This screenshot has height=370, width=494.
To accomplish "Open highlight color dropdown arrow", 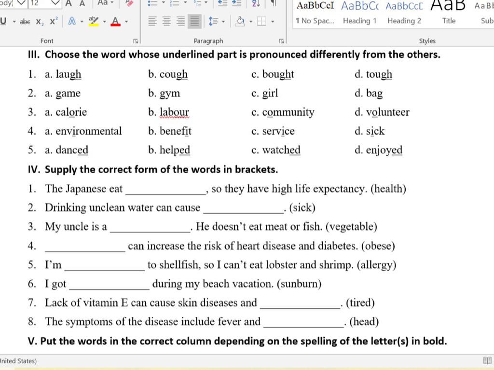I will click(x=104, y=21).
